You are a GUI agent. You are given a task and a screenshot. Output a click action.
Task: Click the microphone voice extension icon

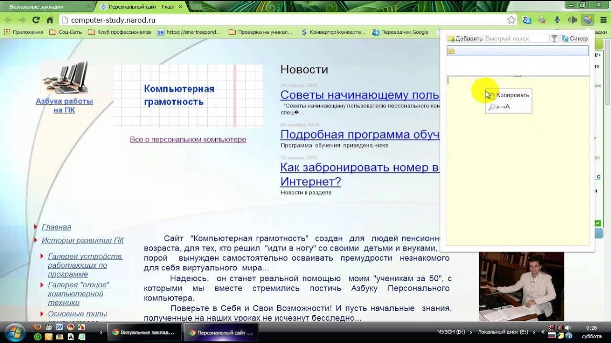coord(557,20)
